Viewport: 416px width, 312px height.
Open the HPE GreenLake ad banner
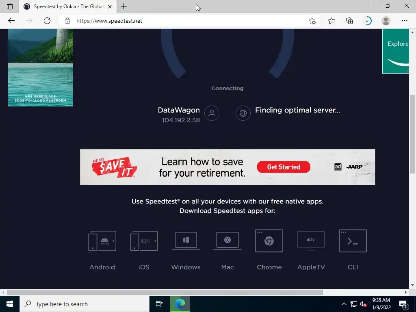(x=41, y=68)
